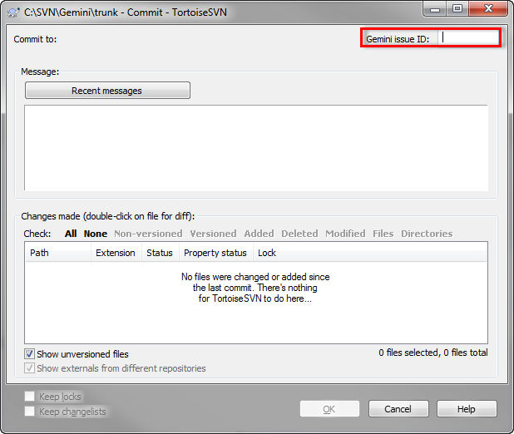The image size is (514, 434).
Task: Toggle Show unversioned files checkbox
Action: click(29, 354)
